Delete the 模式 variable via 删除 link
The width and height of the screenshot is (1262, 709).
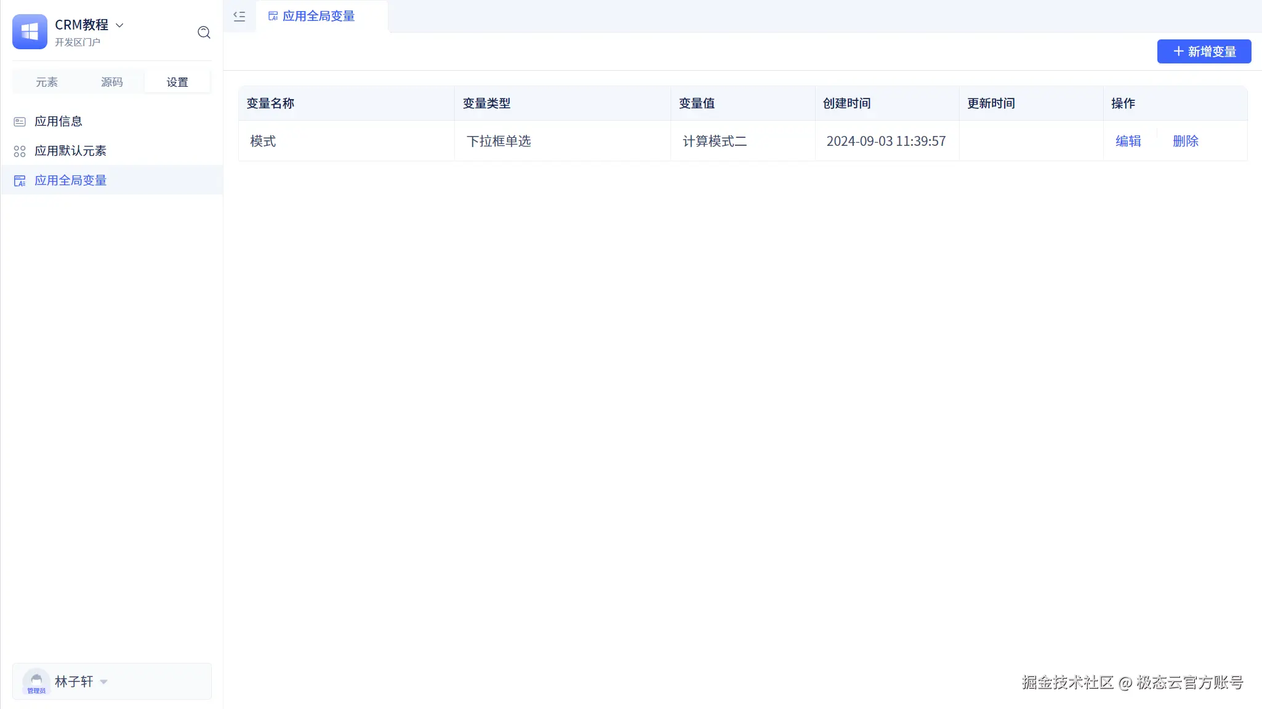(x=1185, y=142)
